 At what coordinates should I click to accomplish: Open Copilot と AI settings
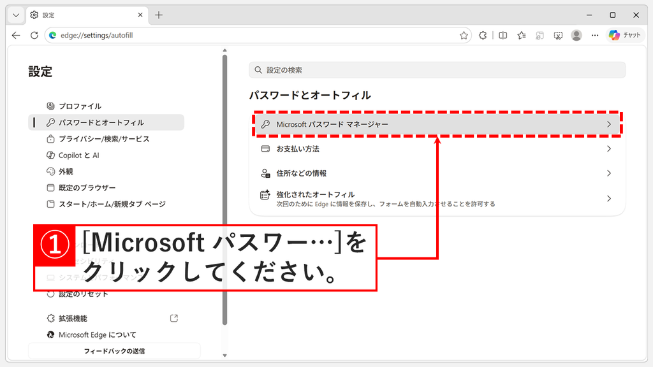[106, 155]
